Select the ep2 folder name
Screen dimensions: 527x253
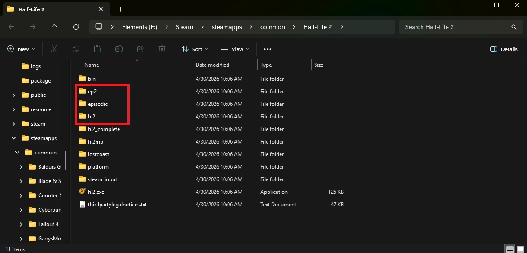pyautogui.click(x=92, y=92)
